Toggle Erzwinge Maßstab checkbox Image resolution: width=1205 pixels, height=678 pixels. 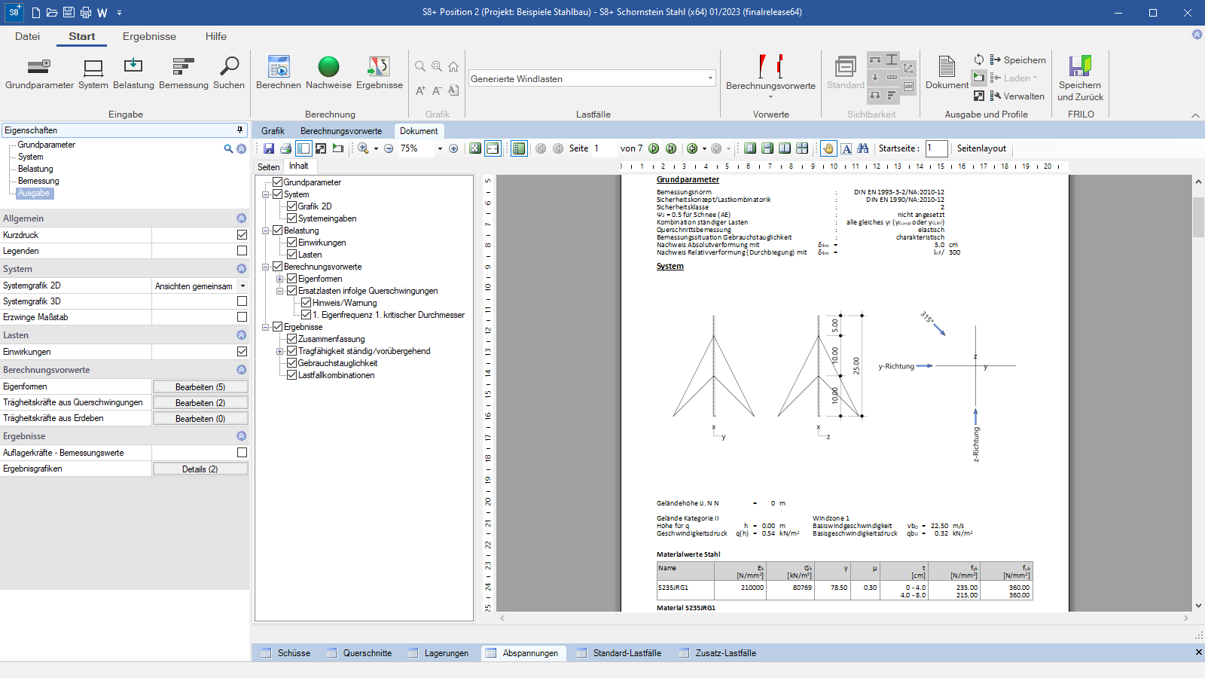[242, 317]
